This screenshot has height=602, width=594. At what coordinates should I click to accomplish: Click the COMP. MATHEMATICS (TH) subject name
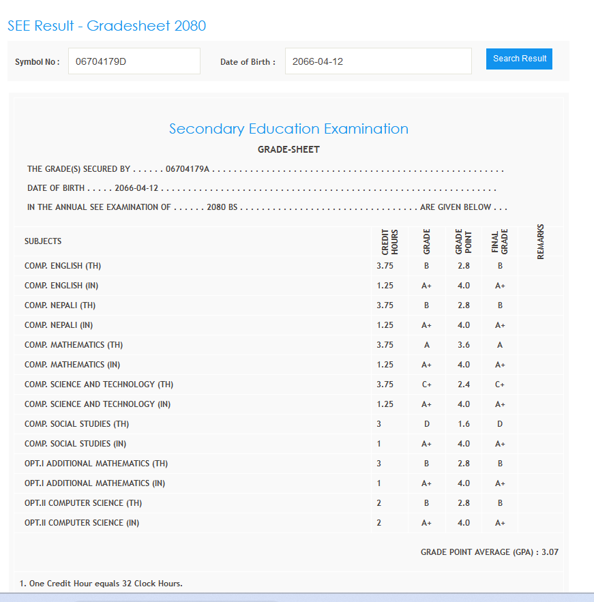[x=74, y=345]
